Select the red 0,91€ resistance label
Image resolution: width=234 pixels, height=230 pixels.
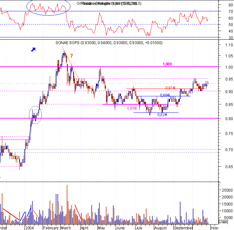point(170,88)
